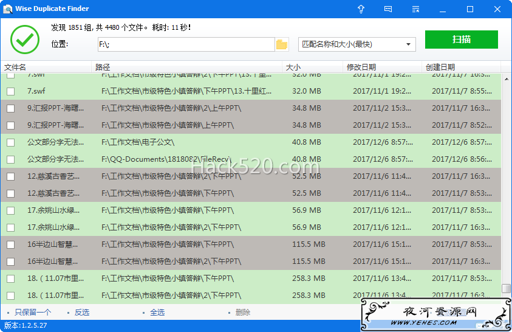Check 公文部分字无法 row in 电子公文 folder
512x332 pixels.
(11, 142)
